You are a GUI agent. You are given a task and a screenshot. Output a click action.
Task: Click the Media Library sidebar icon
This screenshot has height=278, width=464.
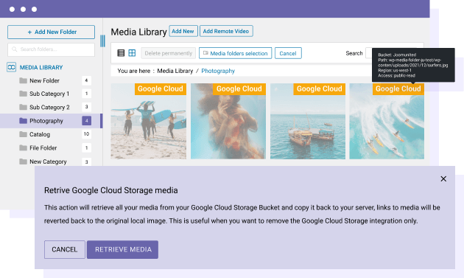[11, 67]
